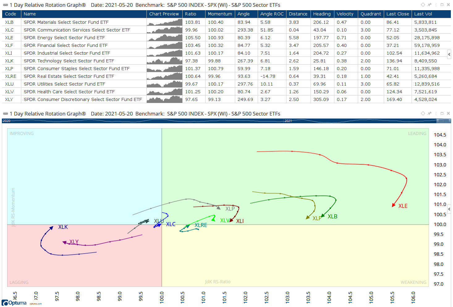Click the XLP label on the rotation graph
The image size is (453, 307).
230,209
